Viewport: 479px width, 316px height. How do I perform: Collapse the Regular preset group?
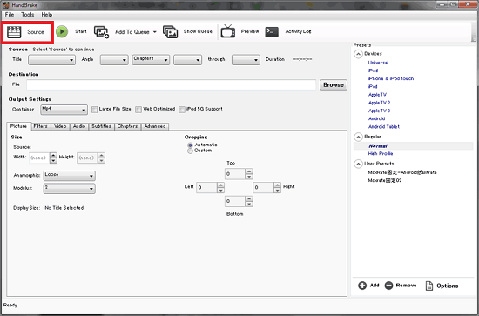(x=358, y=137)
